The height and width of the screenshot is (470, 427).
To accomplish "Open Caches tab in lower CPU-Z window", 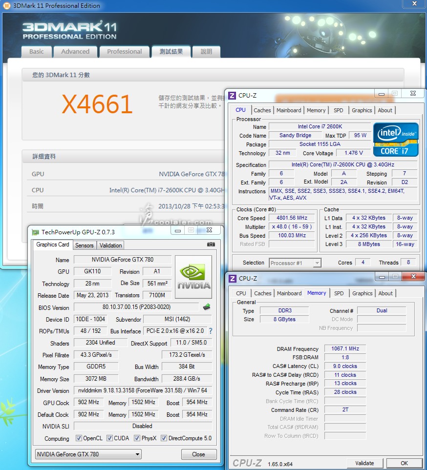I will (263, 293).
